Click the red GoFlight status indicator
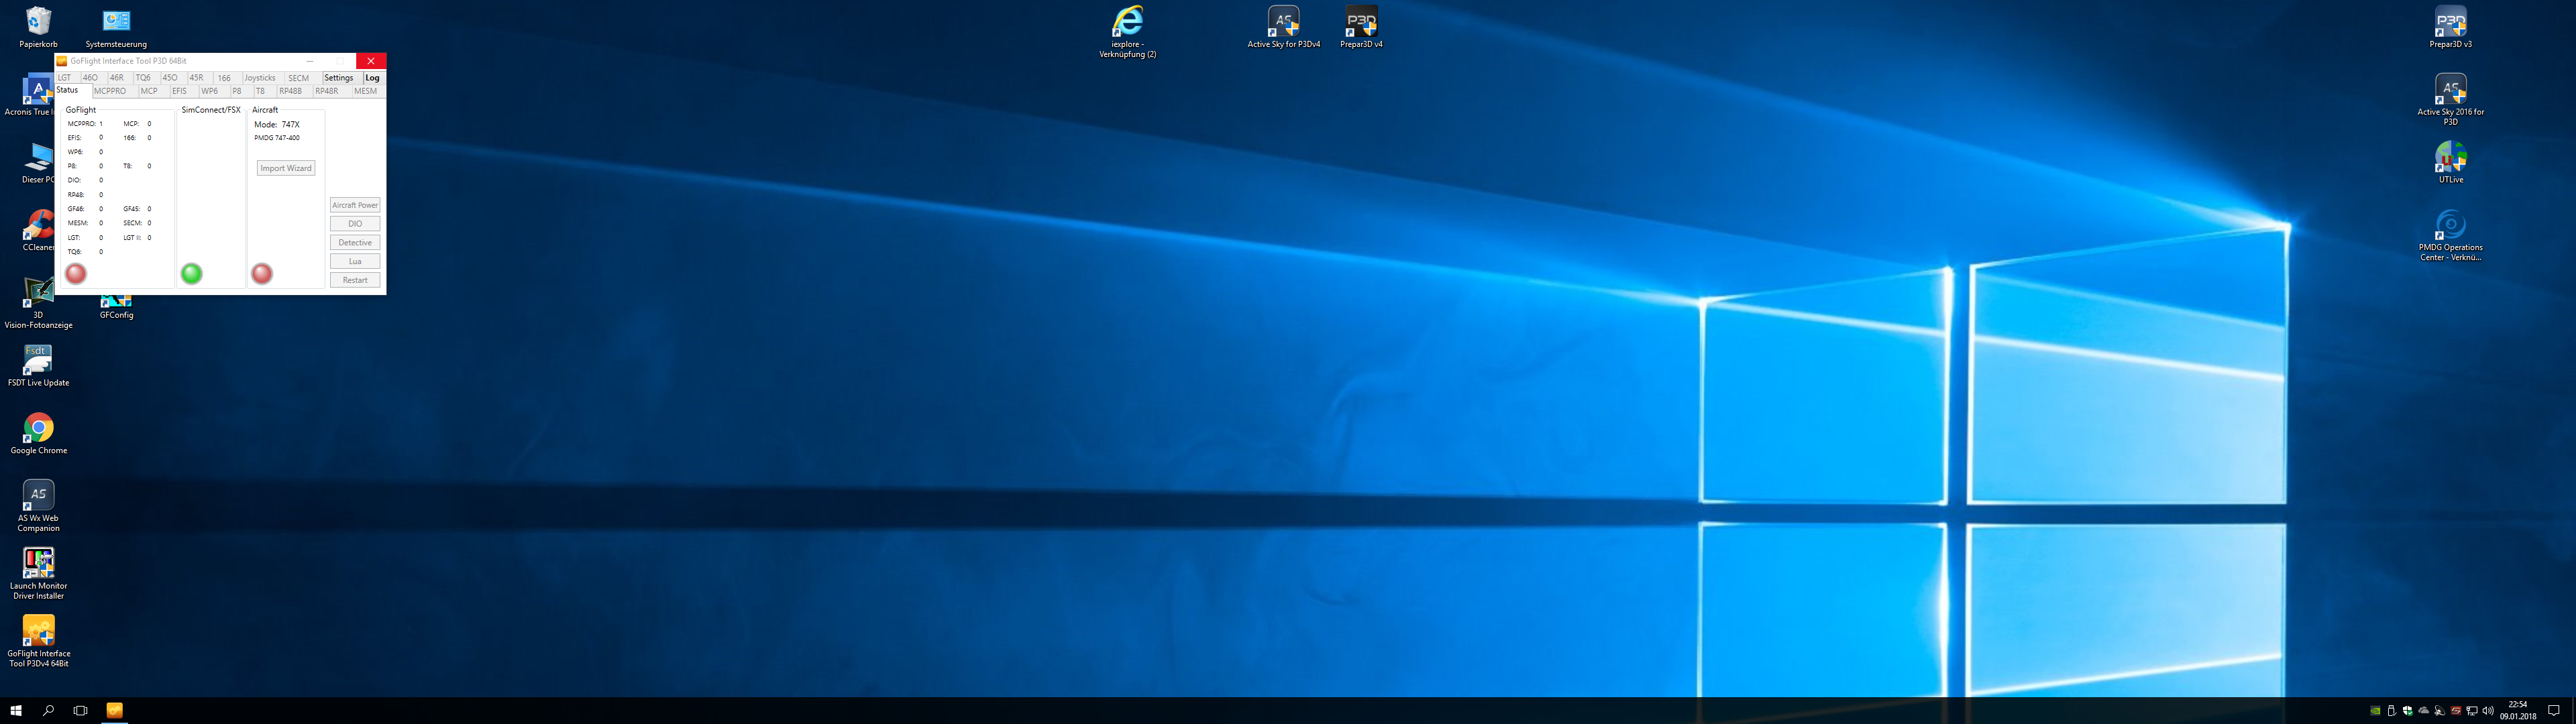The height and width of the screenshot is (724, 2576). coord(76,273)
